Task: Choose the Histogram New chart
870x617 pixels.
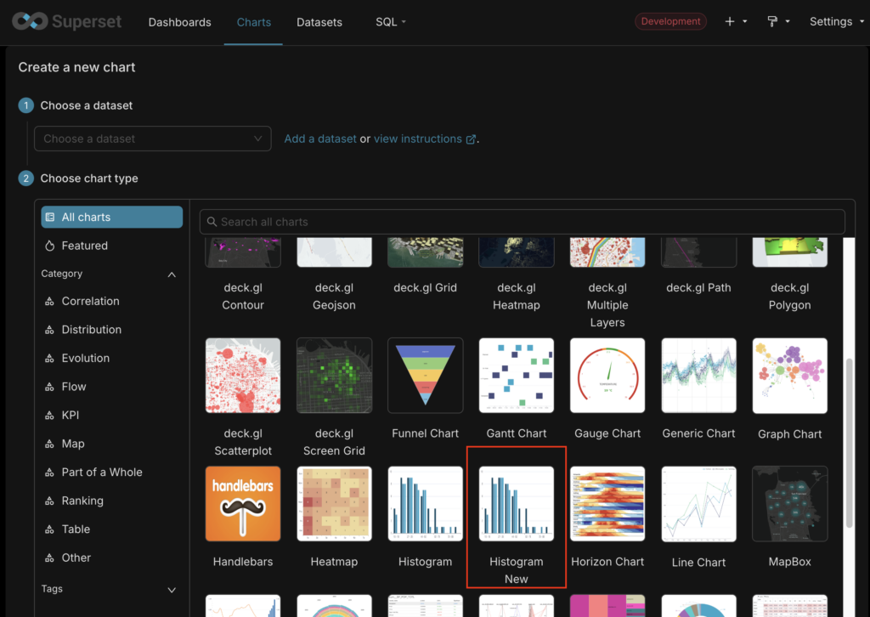Action: coord(516,504)
